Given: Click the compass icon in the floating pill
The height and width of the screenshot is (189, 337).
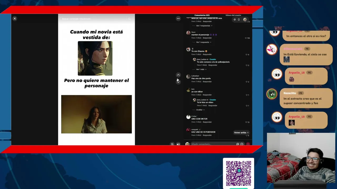Looking at the screenshot, I should point(235,19).
